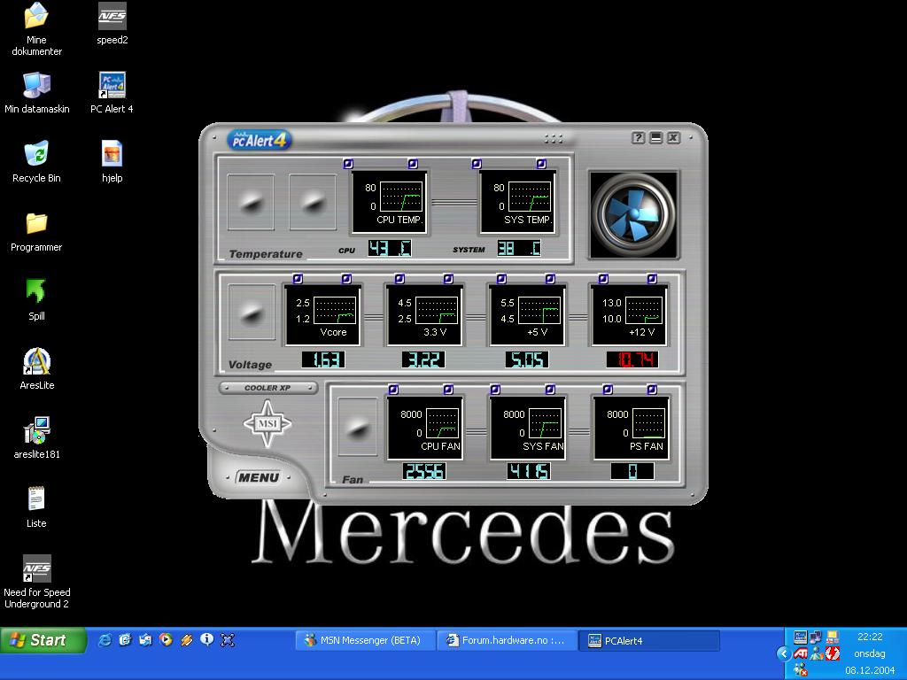Click the second knob beside CPU TEMP gauge
Screen dimensions: 907x680
(313, 203)
